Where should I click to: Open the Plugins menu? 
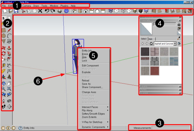pos(64,6)
